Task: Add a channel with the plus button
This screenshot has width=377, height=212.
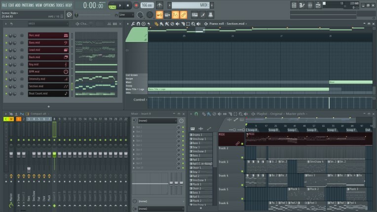Action: [x=48, y=106]
